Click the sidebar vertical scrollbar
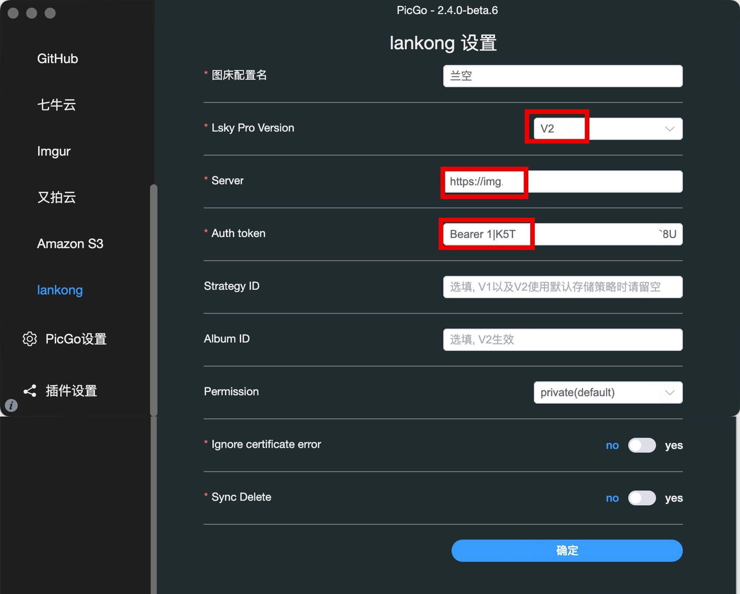 point(154,300)
